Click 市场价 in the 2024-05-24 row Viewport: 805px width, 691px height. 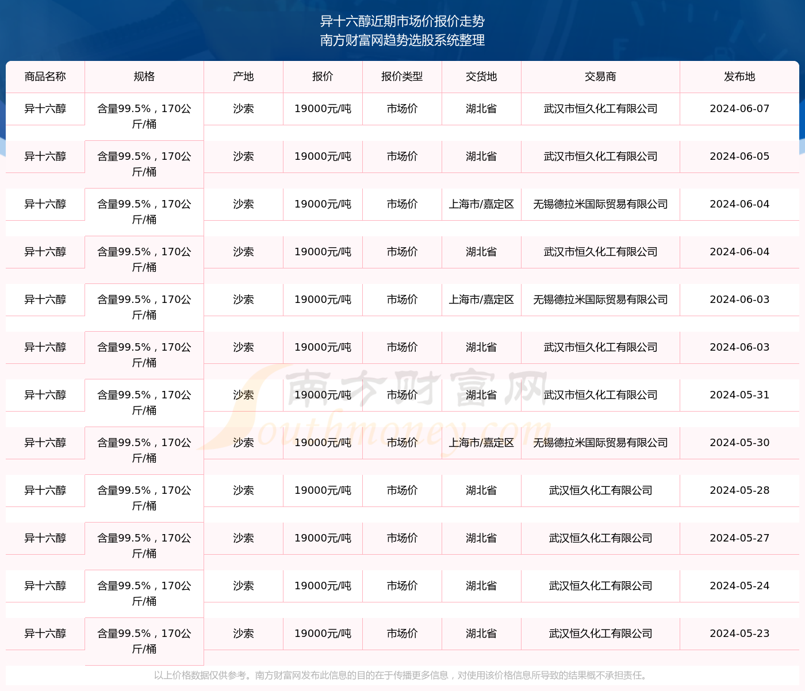coord(402,586)
